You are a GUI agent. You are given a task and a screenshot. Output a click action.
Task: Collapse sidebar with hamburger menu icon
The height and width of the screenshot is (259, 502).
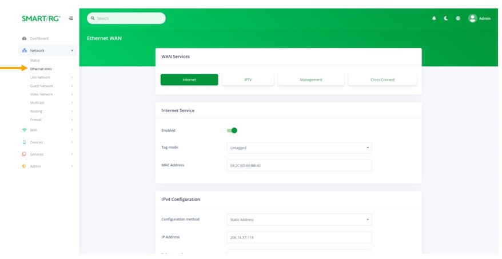[x=71, y=18]
